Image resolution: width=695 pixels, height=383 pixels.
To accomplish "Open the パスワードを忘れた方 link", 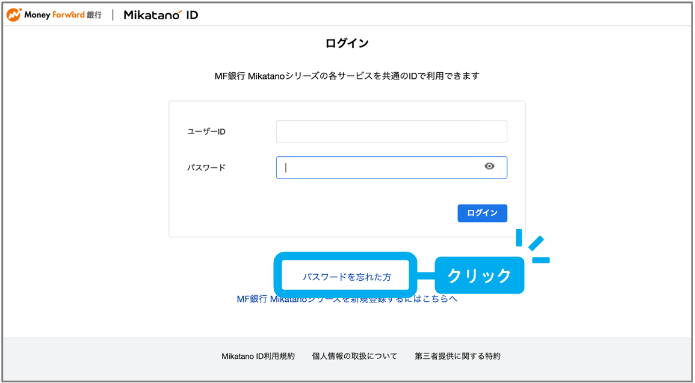I will click(x=347, y=277).
